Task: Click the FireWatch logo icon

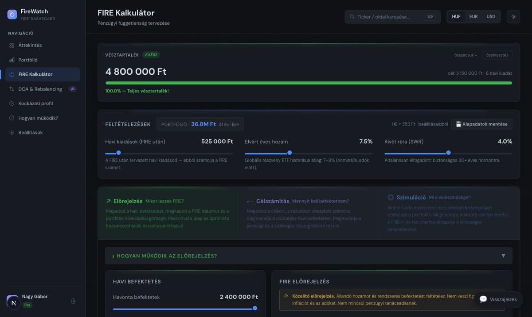Action: pyautogui.click(x=12, y=15)
